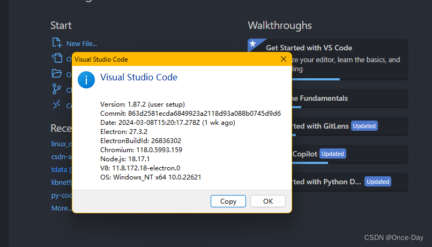
Task: Click the Copy button in About dialog
Action: 228,201
